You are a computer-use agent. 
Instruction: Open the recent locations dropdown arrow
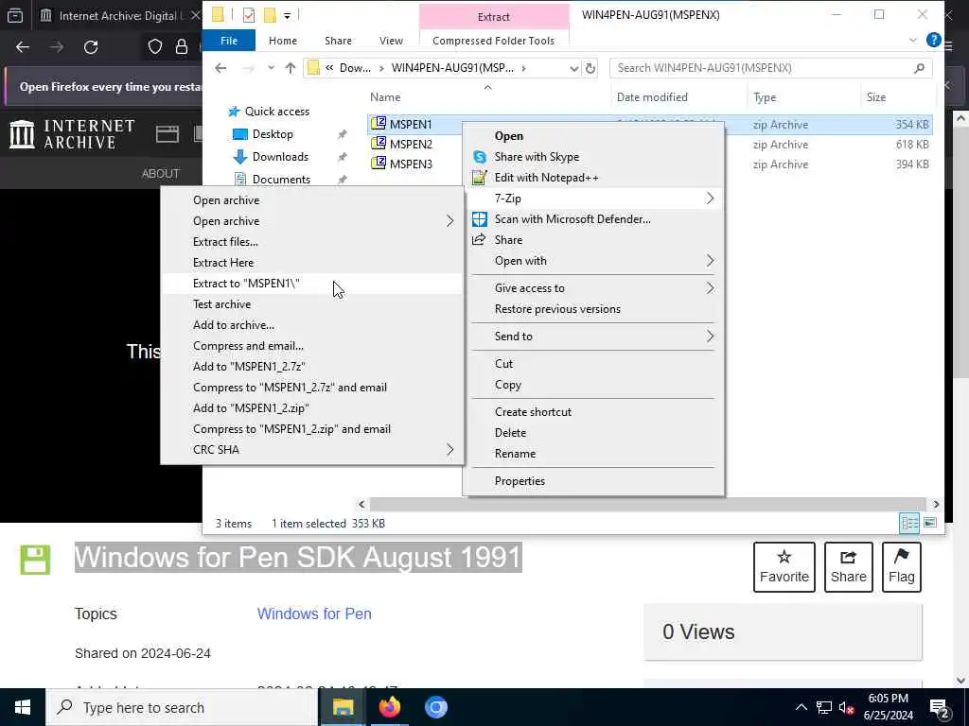click(x=271, y=68)
